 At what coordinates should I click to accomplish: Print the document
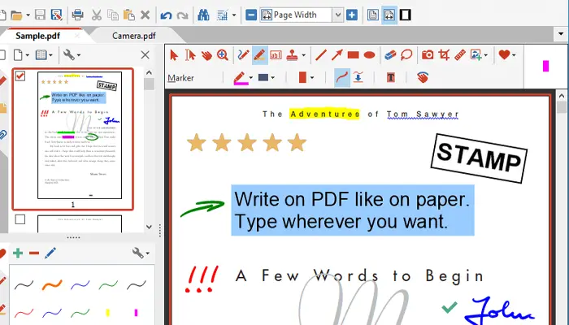tap(77, 15)
